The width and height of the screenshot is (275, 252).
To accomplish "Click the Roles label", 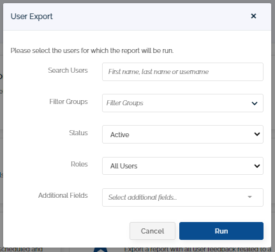I will 79,164.
